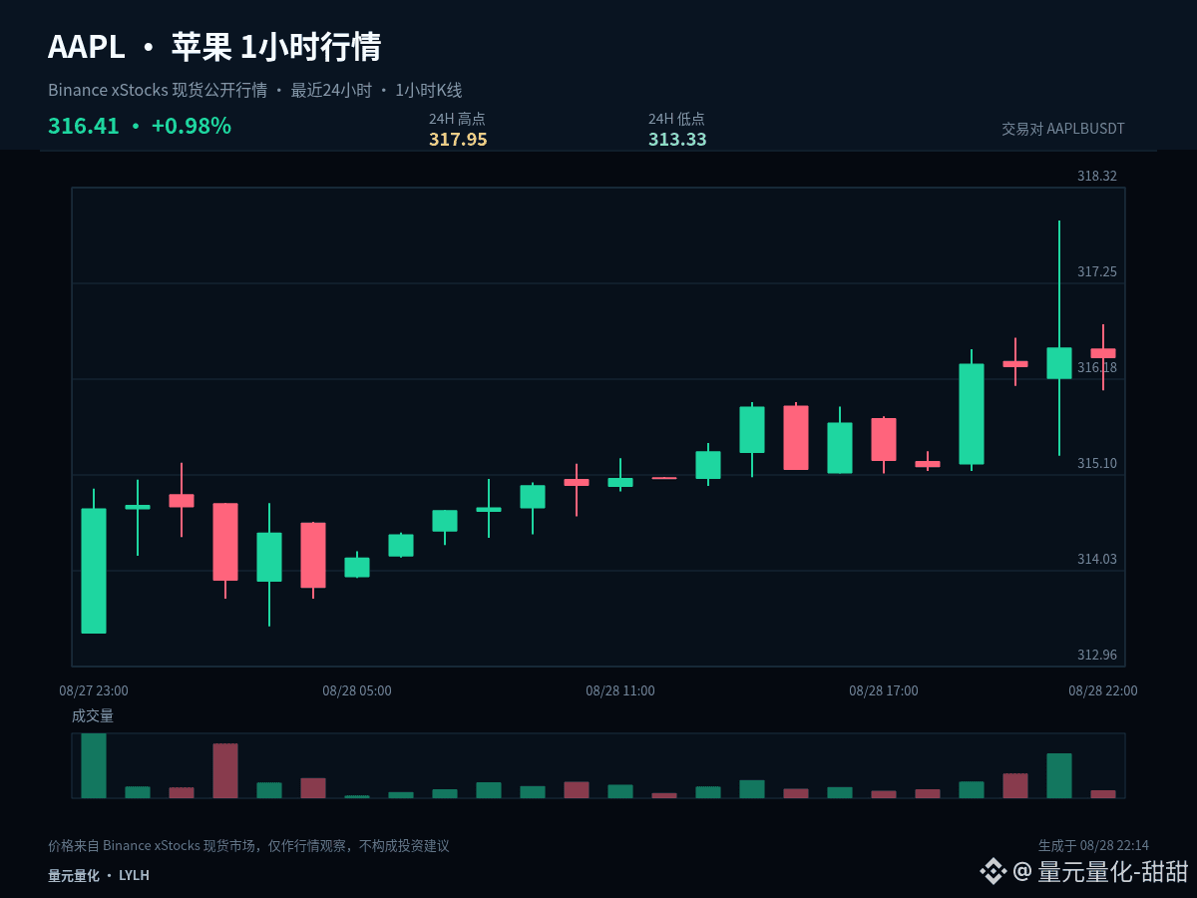1197x898 pixels.
Task: Click the 08/28 22:00 time axis label
Action: coord(1103,690)
